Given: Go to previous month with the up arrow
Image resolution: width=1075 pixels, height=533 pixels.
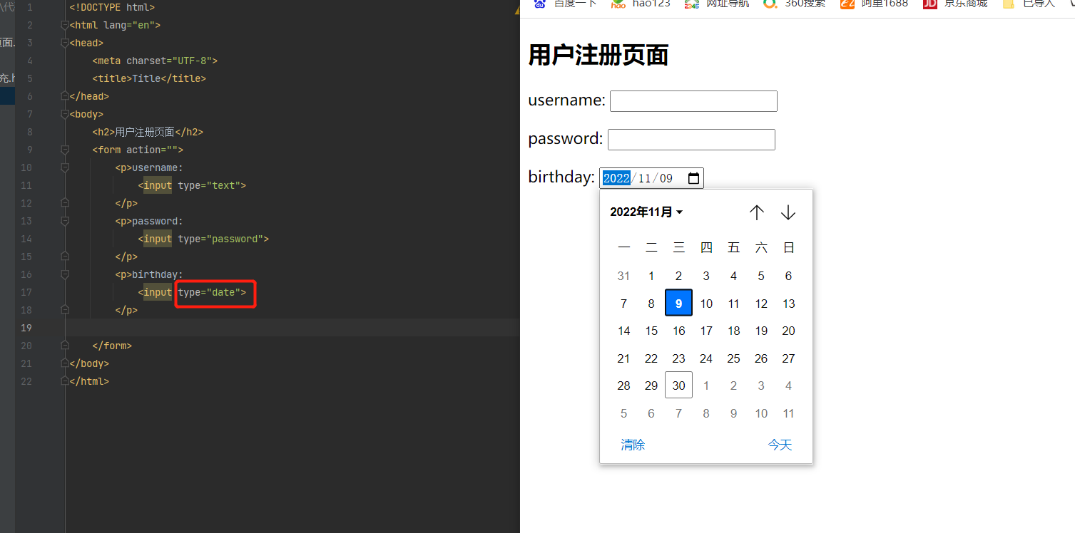Looking at the screenshot, I should coord(757,212).
